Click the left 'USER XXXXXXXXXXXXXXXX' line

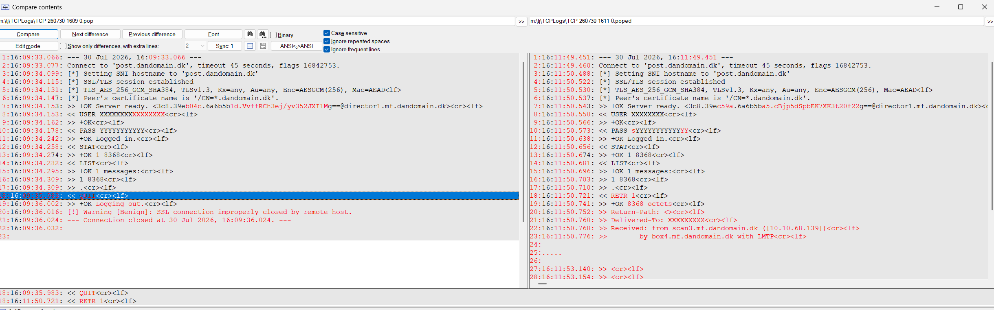(259, 114)
